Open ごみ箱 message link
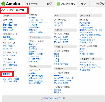105x102 pixels. 57,61
